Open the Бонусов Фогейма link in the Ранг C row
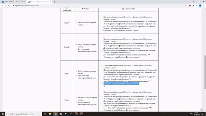This screenshot has height=116, width=206. tap(113, 26)
